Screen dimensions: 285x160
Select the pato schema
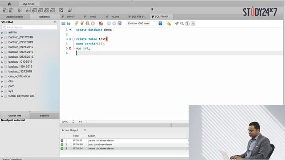(11, 86)
